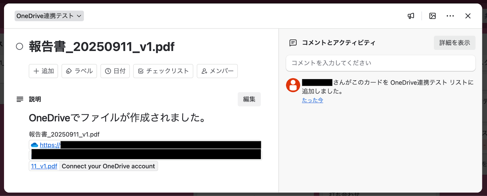Click the 説明 section label
The image size is (487, 196).
point(35,99)
